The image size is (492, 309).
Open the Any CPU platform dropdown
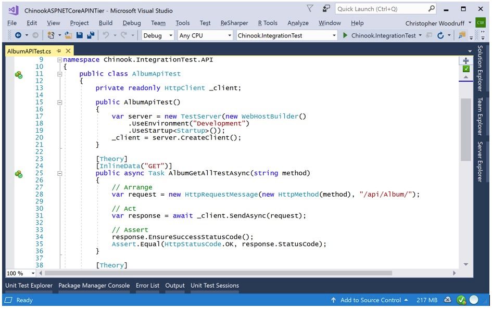pyautogui.click(x=231, y=35)
